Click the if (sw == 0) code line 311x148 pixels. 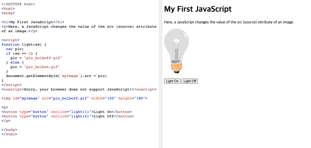(22, 53)
